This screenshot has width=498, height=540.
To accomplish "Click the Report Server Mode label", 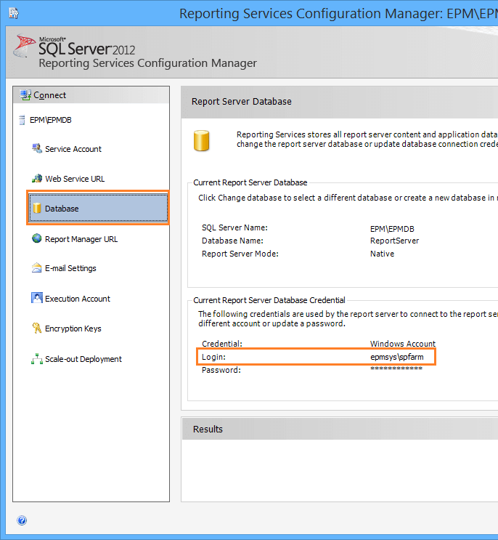I will click(240, 254).
